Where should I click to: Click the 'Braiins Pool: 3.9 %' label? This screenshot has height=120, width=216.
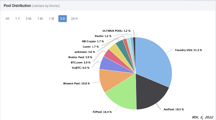tap(80, 57)
